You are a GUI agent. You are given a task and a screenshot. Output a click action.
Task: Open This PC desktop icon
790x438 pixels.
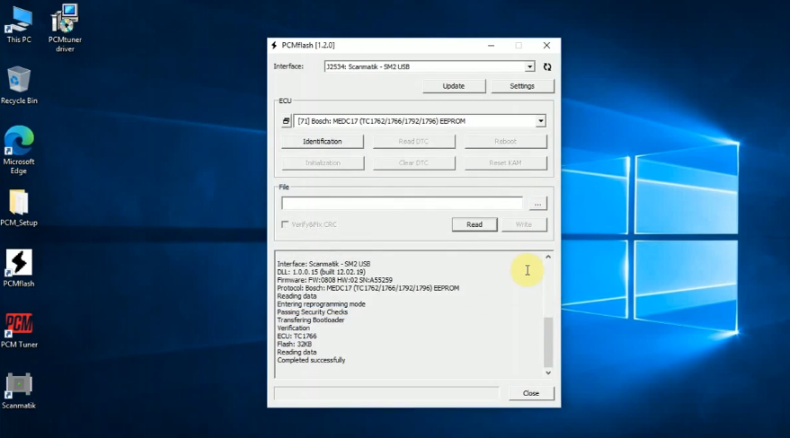click(19, 24)
